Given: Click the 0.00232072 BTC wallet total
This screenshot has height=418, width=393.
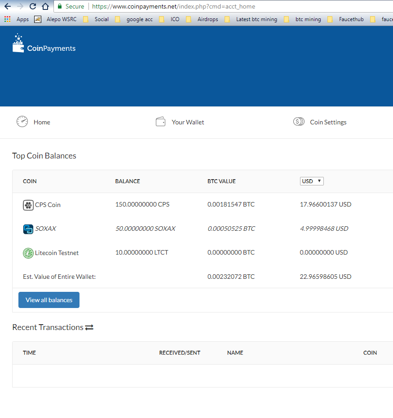Looking at the screenshot, I should pos(231,277).
